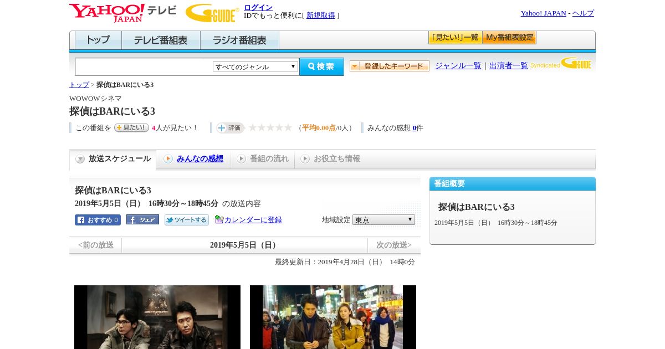
Task: Open thumbnail of people on night street
Action: 333,317
